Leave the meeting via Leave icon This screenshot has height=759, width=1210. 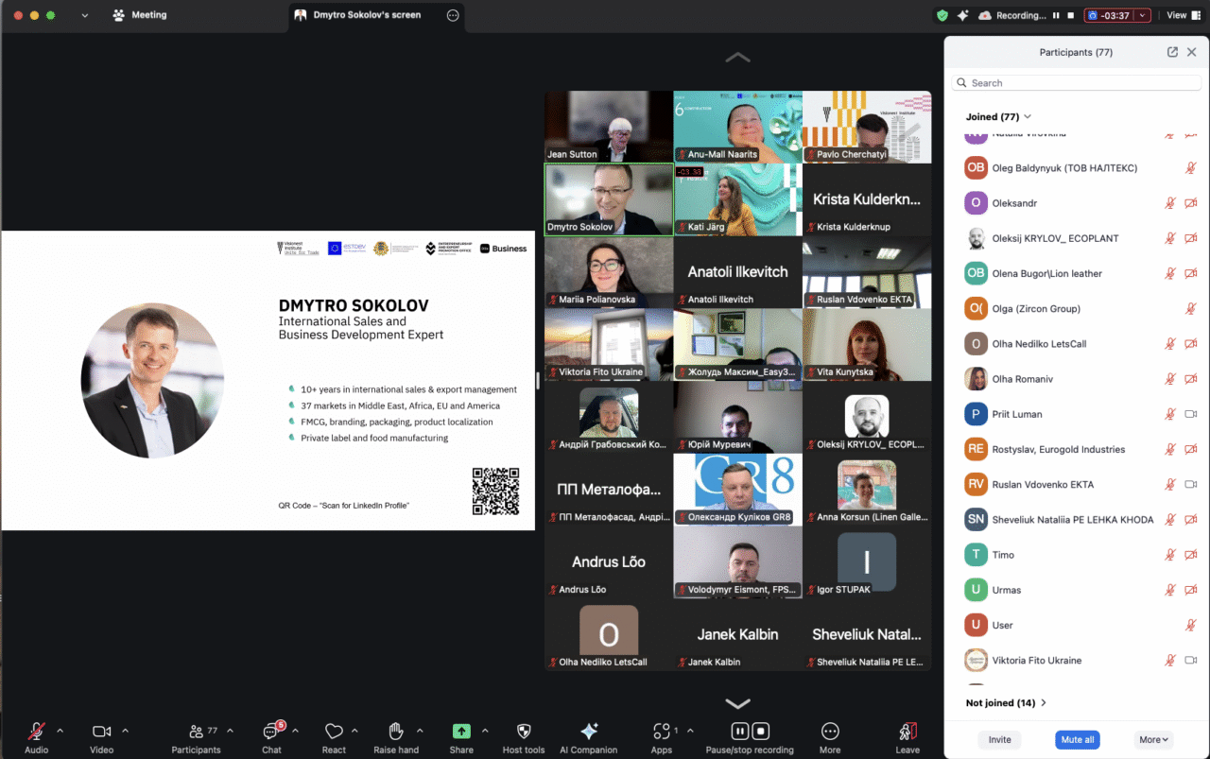point(907,733)
